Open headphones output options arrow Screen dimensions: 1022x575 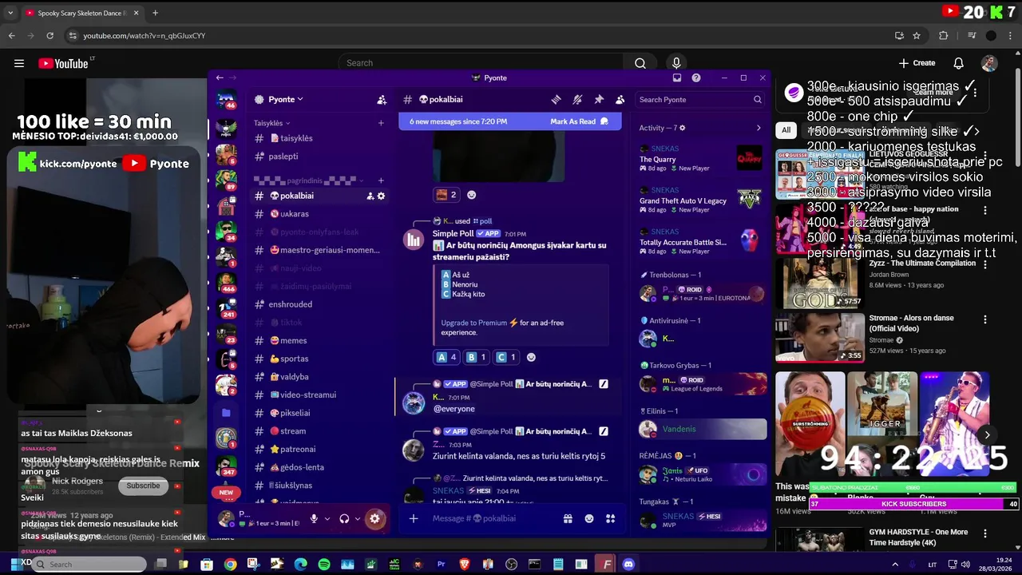[358, 519]
